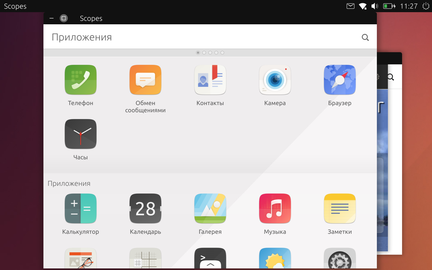Click the Scopes label in the top panel

tap(15, 6)
